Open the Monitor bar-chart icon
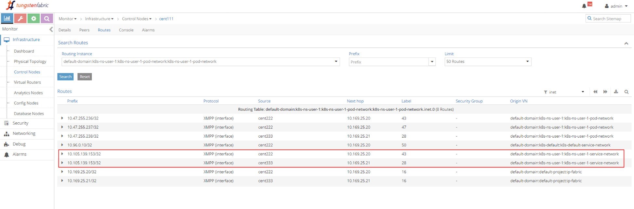This screenshot has height=209, width=634. click(x=7, y=18)
